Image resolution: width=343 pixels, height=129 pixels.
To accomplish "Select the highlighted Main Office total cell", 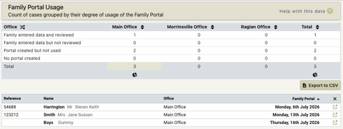I will pos(135,66).
